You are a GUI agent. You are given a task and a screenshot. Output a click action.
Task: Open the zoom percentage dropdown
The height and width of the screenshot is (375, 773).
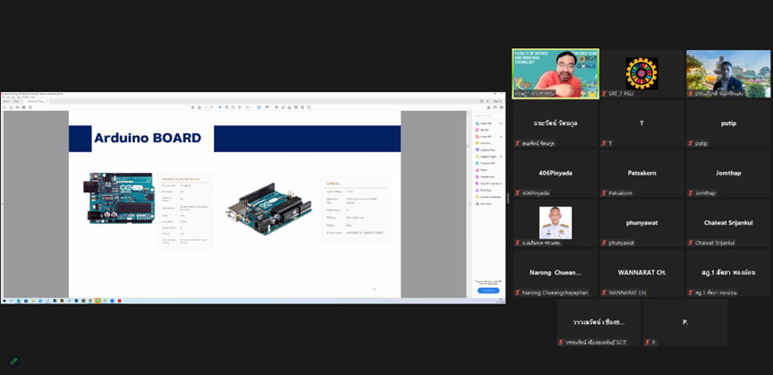tap(251, 107)
